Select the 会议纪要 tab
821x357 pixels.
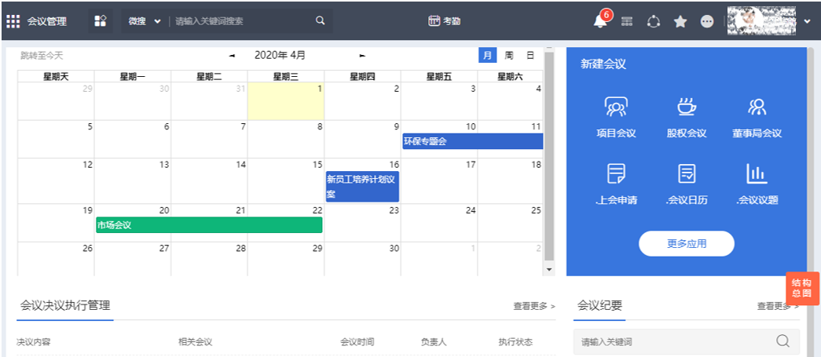(599, 306)
